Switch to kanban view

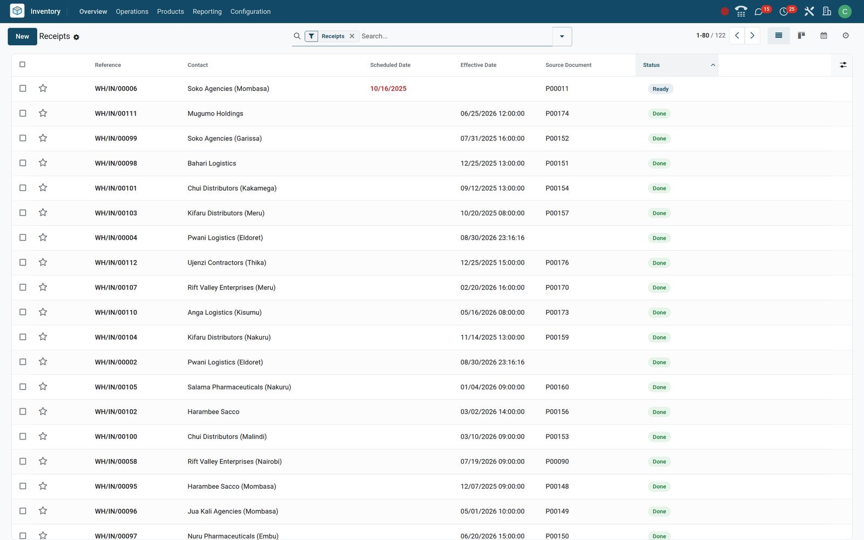click(x=801, y=36)
